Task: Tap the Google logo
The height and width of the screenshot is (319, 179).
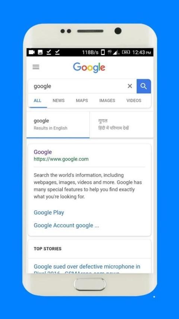Action: pos(89,68)
